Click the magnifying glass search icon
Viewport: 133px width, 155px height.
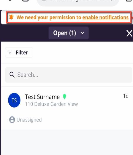click(x=12, y=75)
